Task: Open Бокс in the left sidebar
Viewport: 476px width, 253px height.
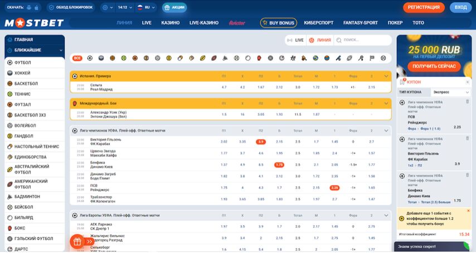Action: click(x=35, y=228)
